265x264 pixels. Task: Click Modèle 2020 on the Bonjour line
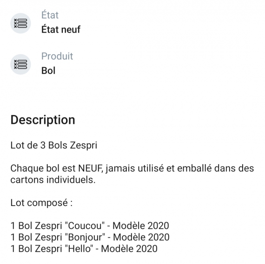pos(141,237)
